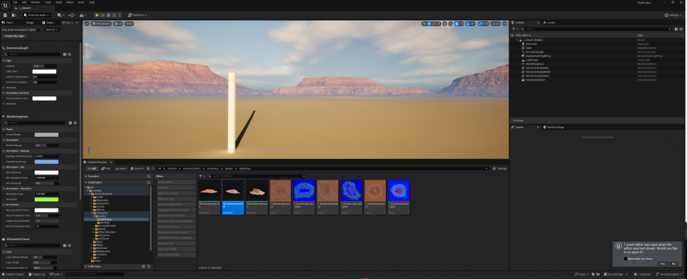
Task: Toggle the Static Mesh filter
Action: [x=176, y=182]
